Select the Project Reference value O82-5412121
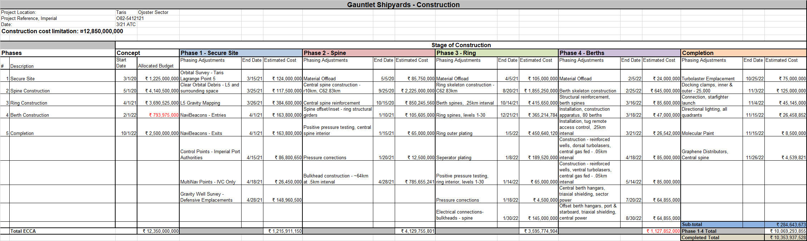 130,18
